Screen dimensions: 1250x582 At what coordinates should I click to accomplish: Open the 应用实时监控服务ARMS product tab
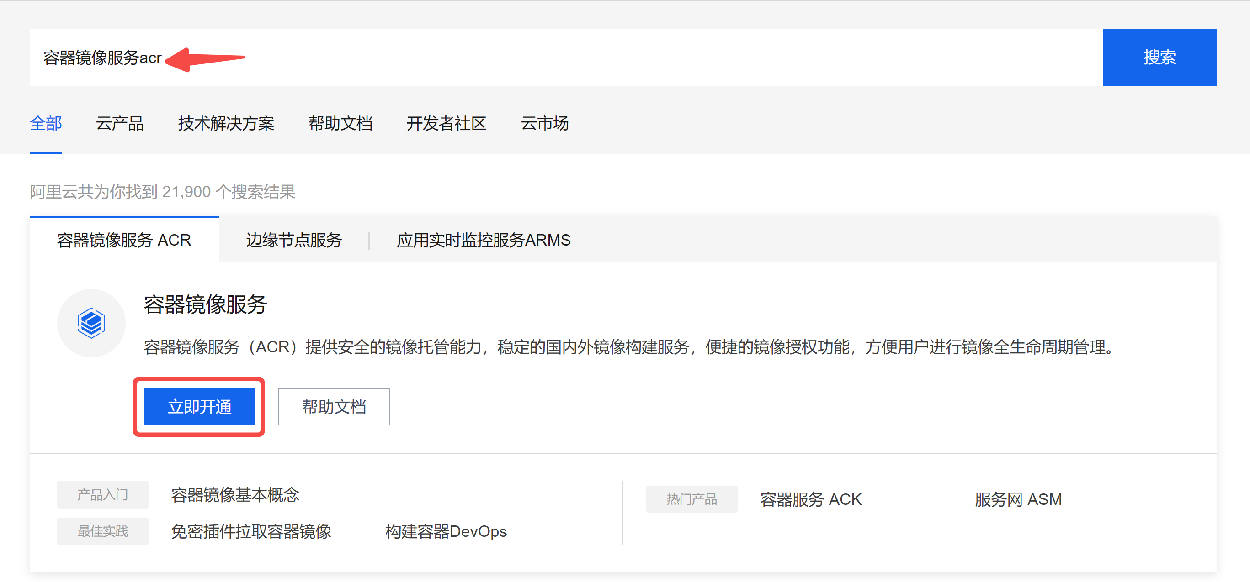[x=483, y=240]
